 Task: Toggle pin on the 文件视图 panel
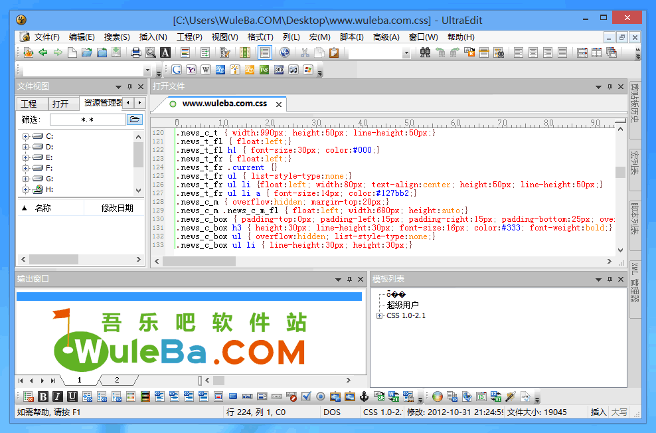point(129,86)
